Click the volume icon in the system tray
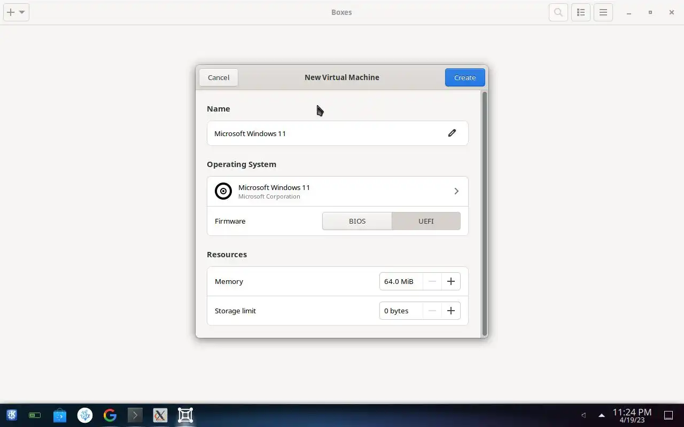 584,415
